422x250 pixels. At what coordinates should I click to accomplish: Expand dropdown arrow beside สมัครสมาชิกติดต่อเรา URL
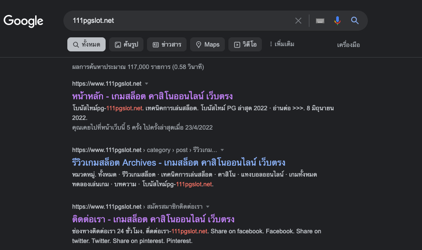pos(208,207)
